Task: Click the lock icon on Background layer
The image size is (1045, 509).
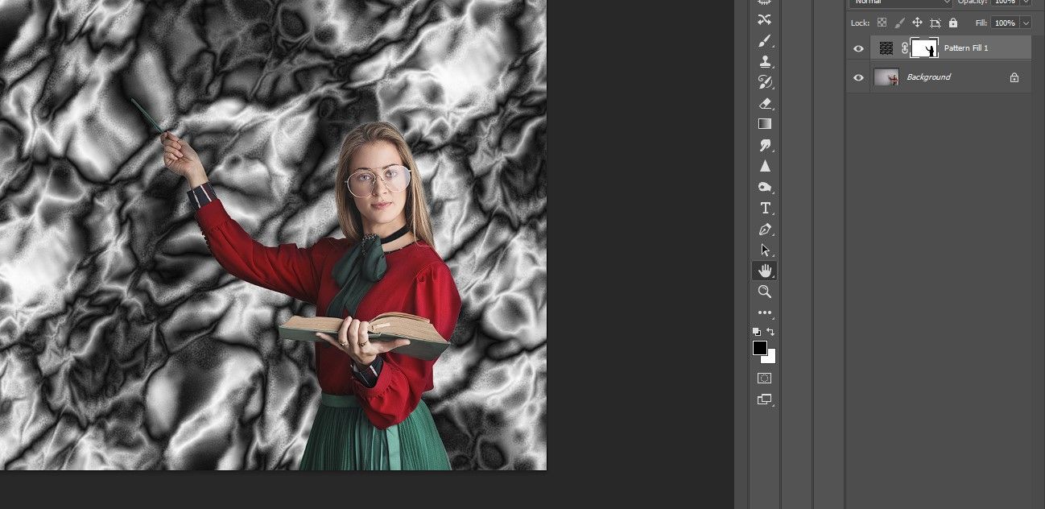Action: coord(1014,77)
